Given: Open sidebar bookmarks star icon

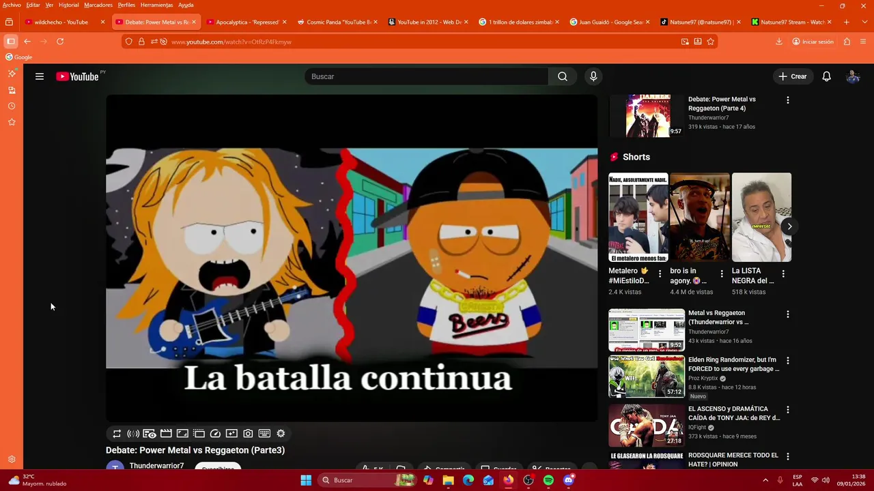Looking at the screenshot, I should (12, 122).
